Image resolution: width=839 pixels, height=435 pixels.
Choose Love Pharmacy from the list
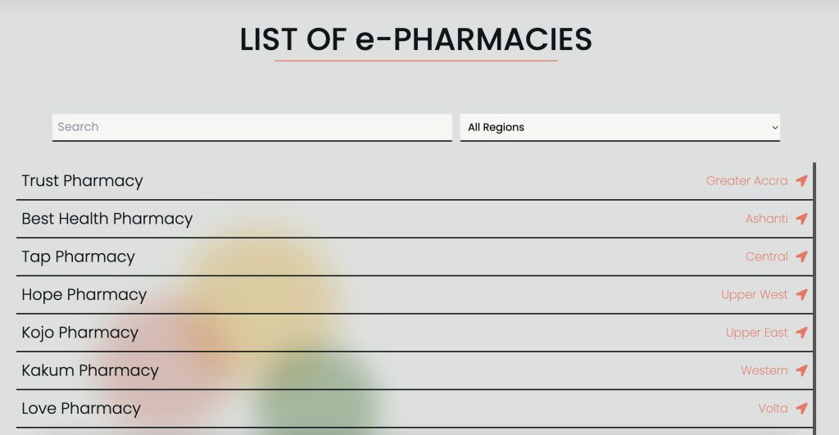[415, 410]
